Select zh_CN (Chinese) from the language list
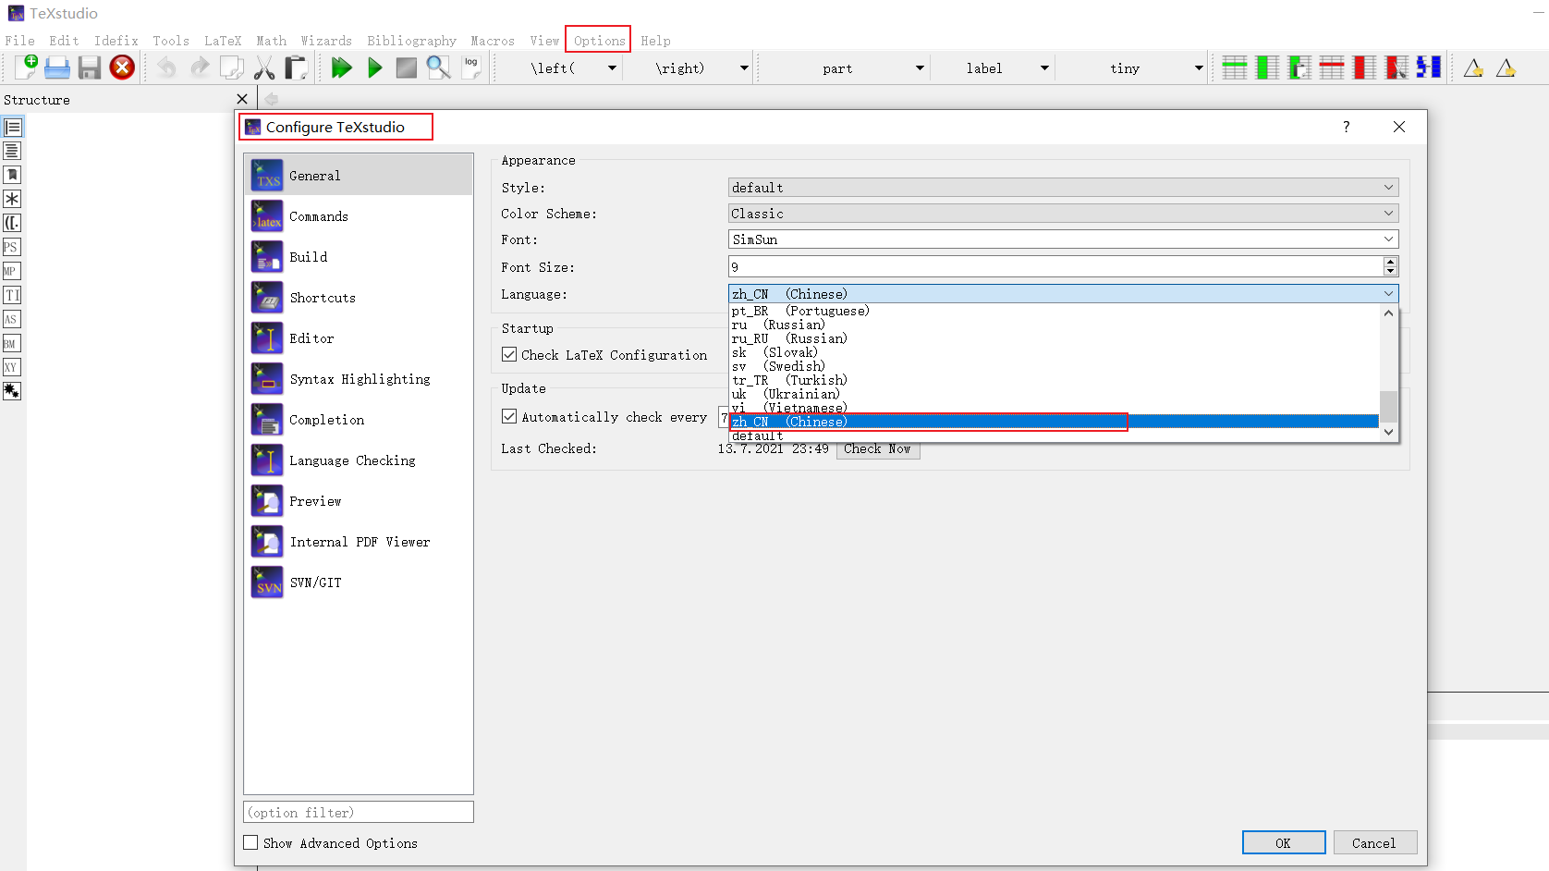Image resolution: width=1549 pixels, height=871 pixels. (924, 421)
